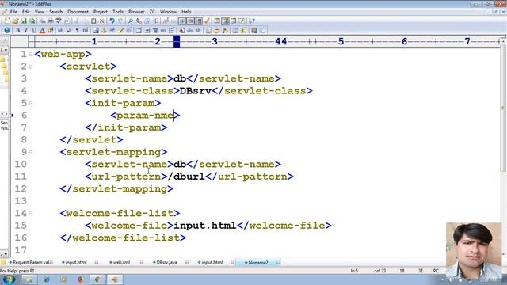Create a new document with New icon
Screen dimensions: 507x285
tap(7, 21)
